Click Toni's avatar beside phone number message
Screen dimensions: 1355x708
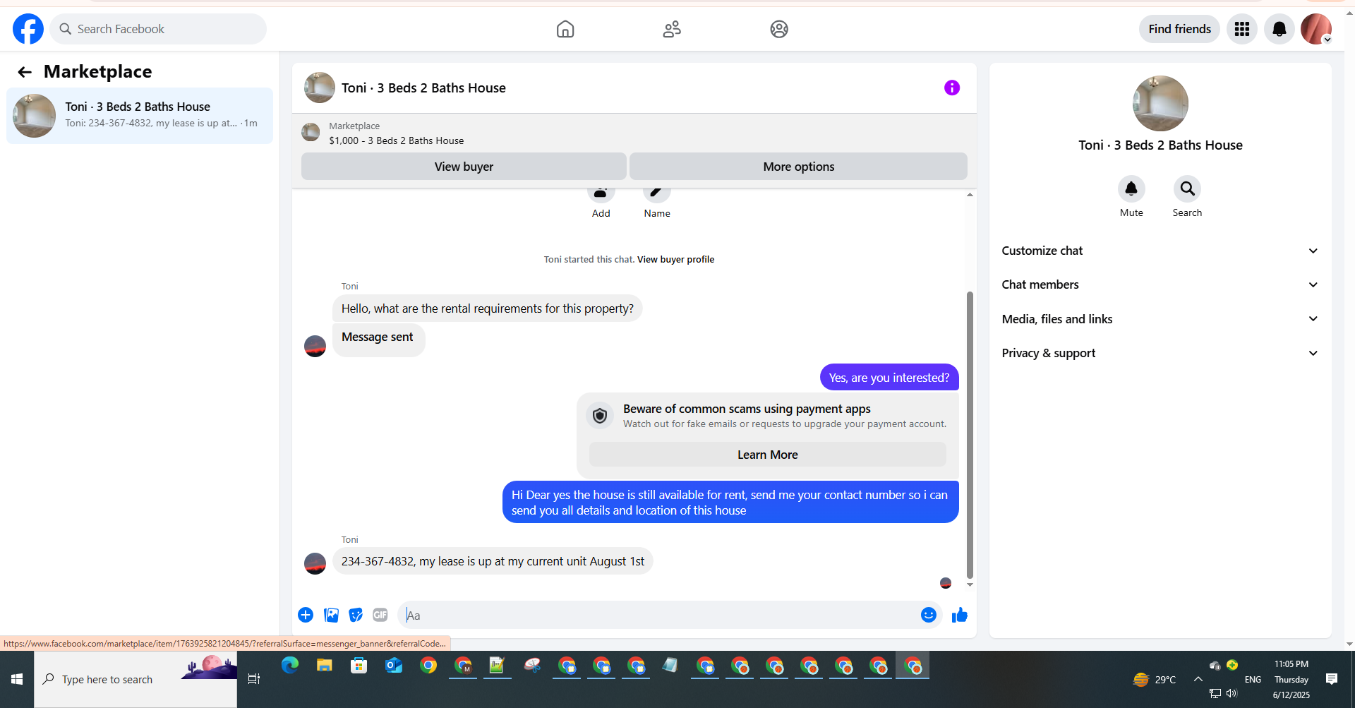[x=315, y=563]
